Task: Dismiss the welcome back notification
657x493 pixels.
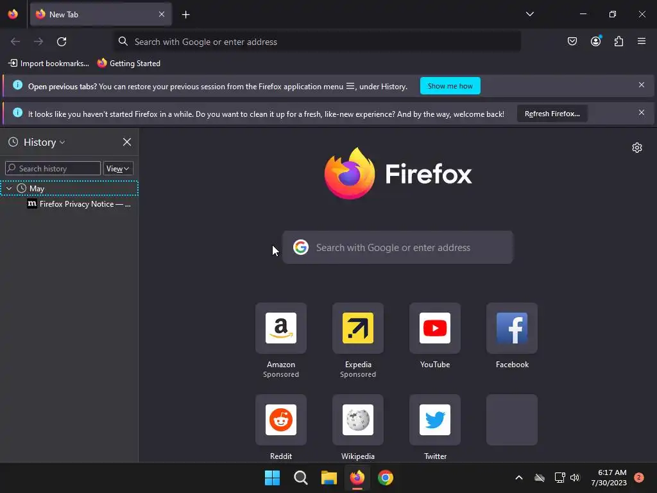Action: [641, 113]
